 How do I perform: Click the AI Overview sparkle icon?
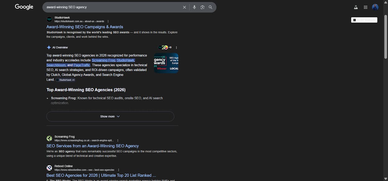(x=49, y=48)
